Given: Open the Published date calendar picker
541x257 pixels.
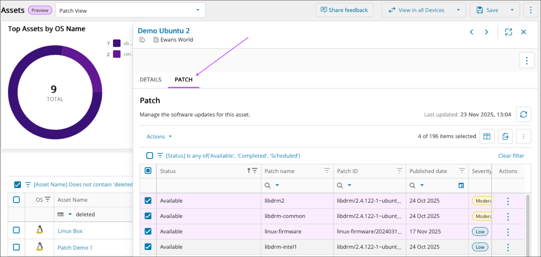Looking at the screenshot, I should [x=461, y=186].
